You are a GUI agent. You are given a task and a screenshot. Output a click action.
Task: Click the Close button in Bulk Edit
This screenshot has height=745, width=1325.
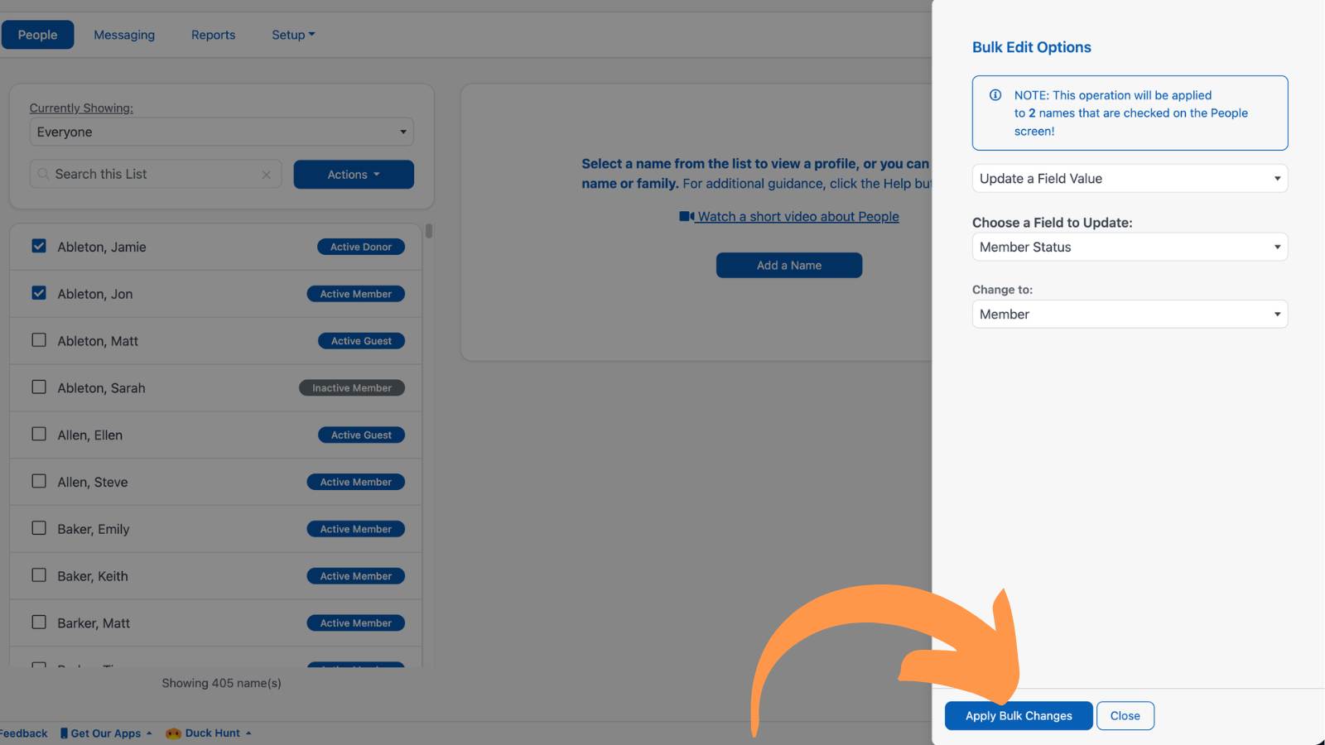point(1125,716)
